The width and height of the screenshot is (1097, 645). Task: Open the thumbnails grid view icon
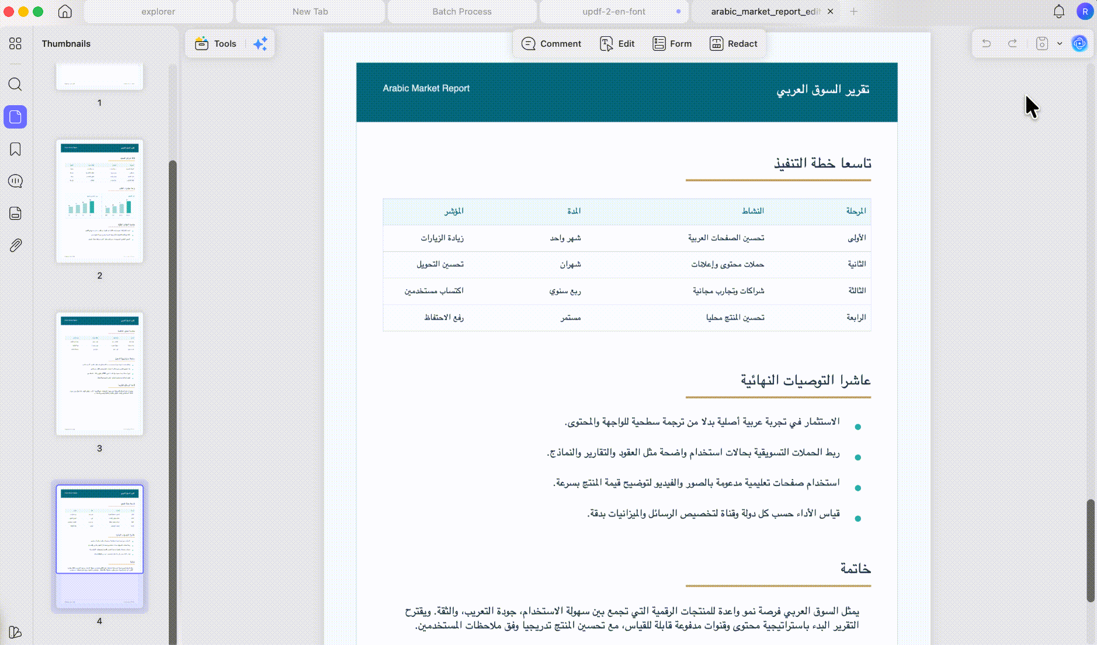(x=15, y=44)
